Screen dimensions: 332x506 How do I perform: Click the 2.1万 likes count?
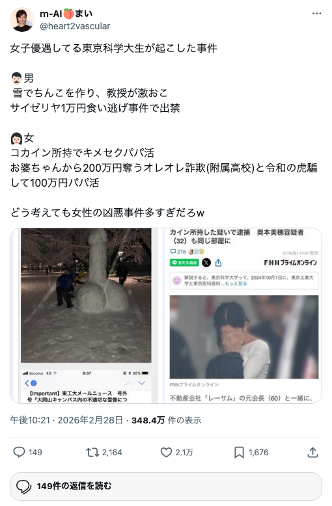point(184,453)
